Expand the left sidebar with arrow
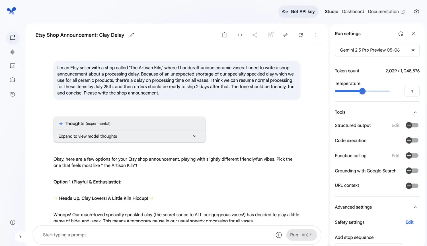427x246 pixels. (20, 237)
